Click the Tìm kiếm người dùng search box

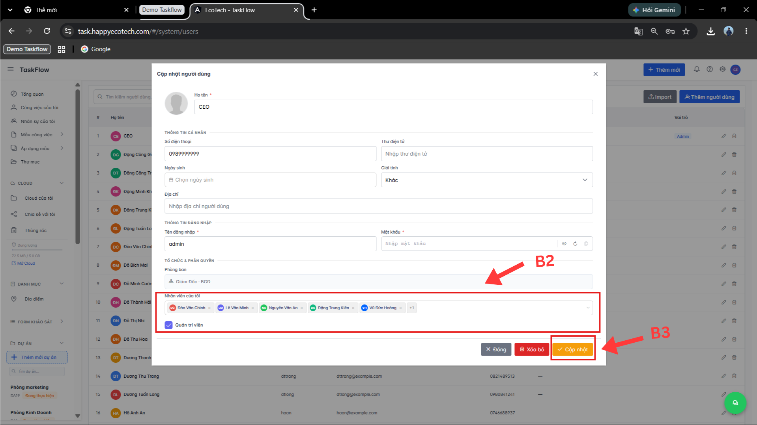coord(123,97)
